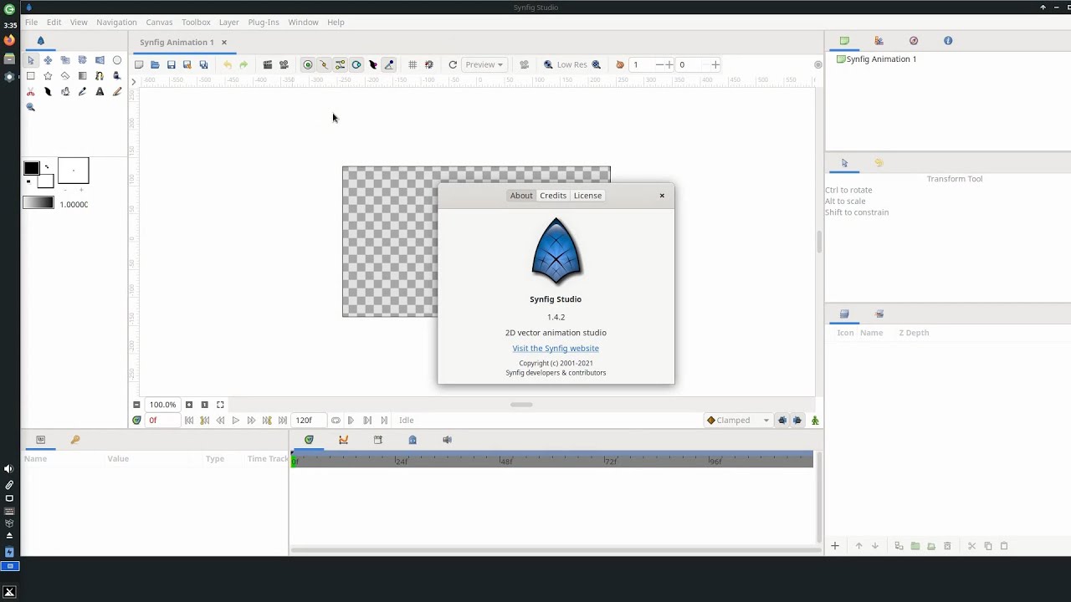Toggle onion skin in toolbar
1071x602 pixels.
620,64
